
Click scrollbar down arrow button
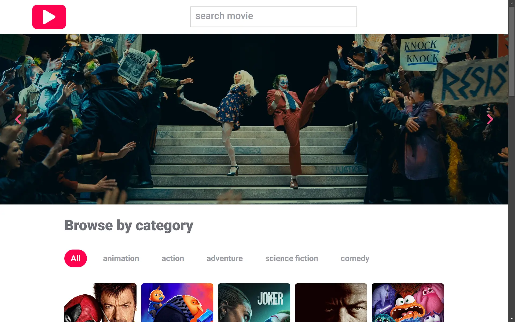tap(512, 319)
